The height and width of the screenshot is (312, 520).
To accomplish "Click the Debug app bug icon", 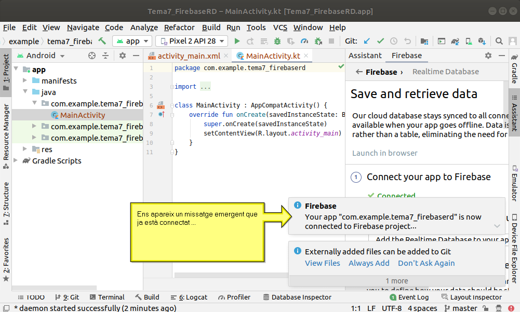I will tap(277, 41).
